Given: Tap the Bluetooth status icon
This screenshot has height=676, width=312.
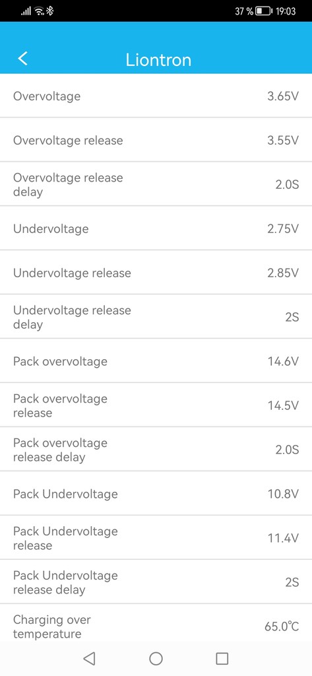Looking at the screenshot, I should [50, 11].
